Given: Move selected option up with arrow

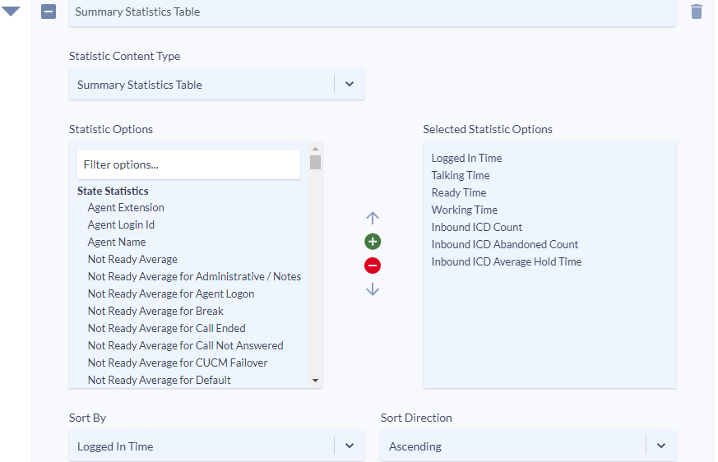Looking at the screenshot, I should point(373,218).
